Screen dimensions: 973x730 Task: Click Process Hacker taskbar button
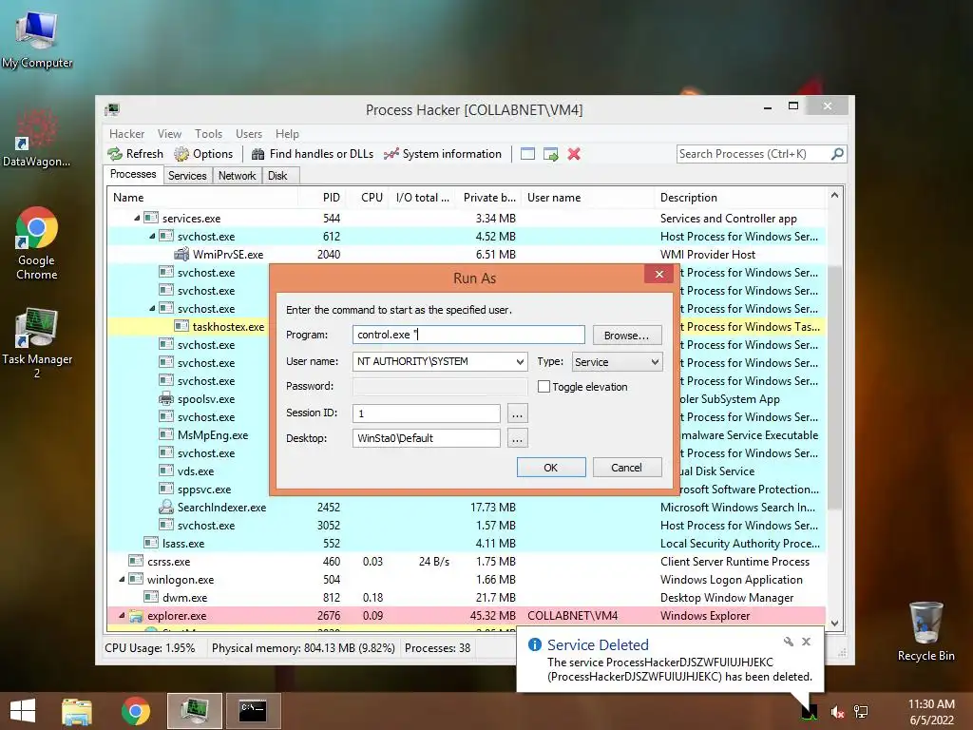[x=194, y=711]
